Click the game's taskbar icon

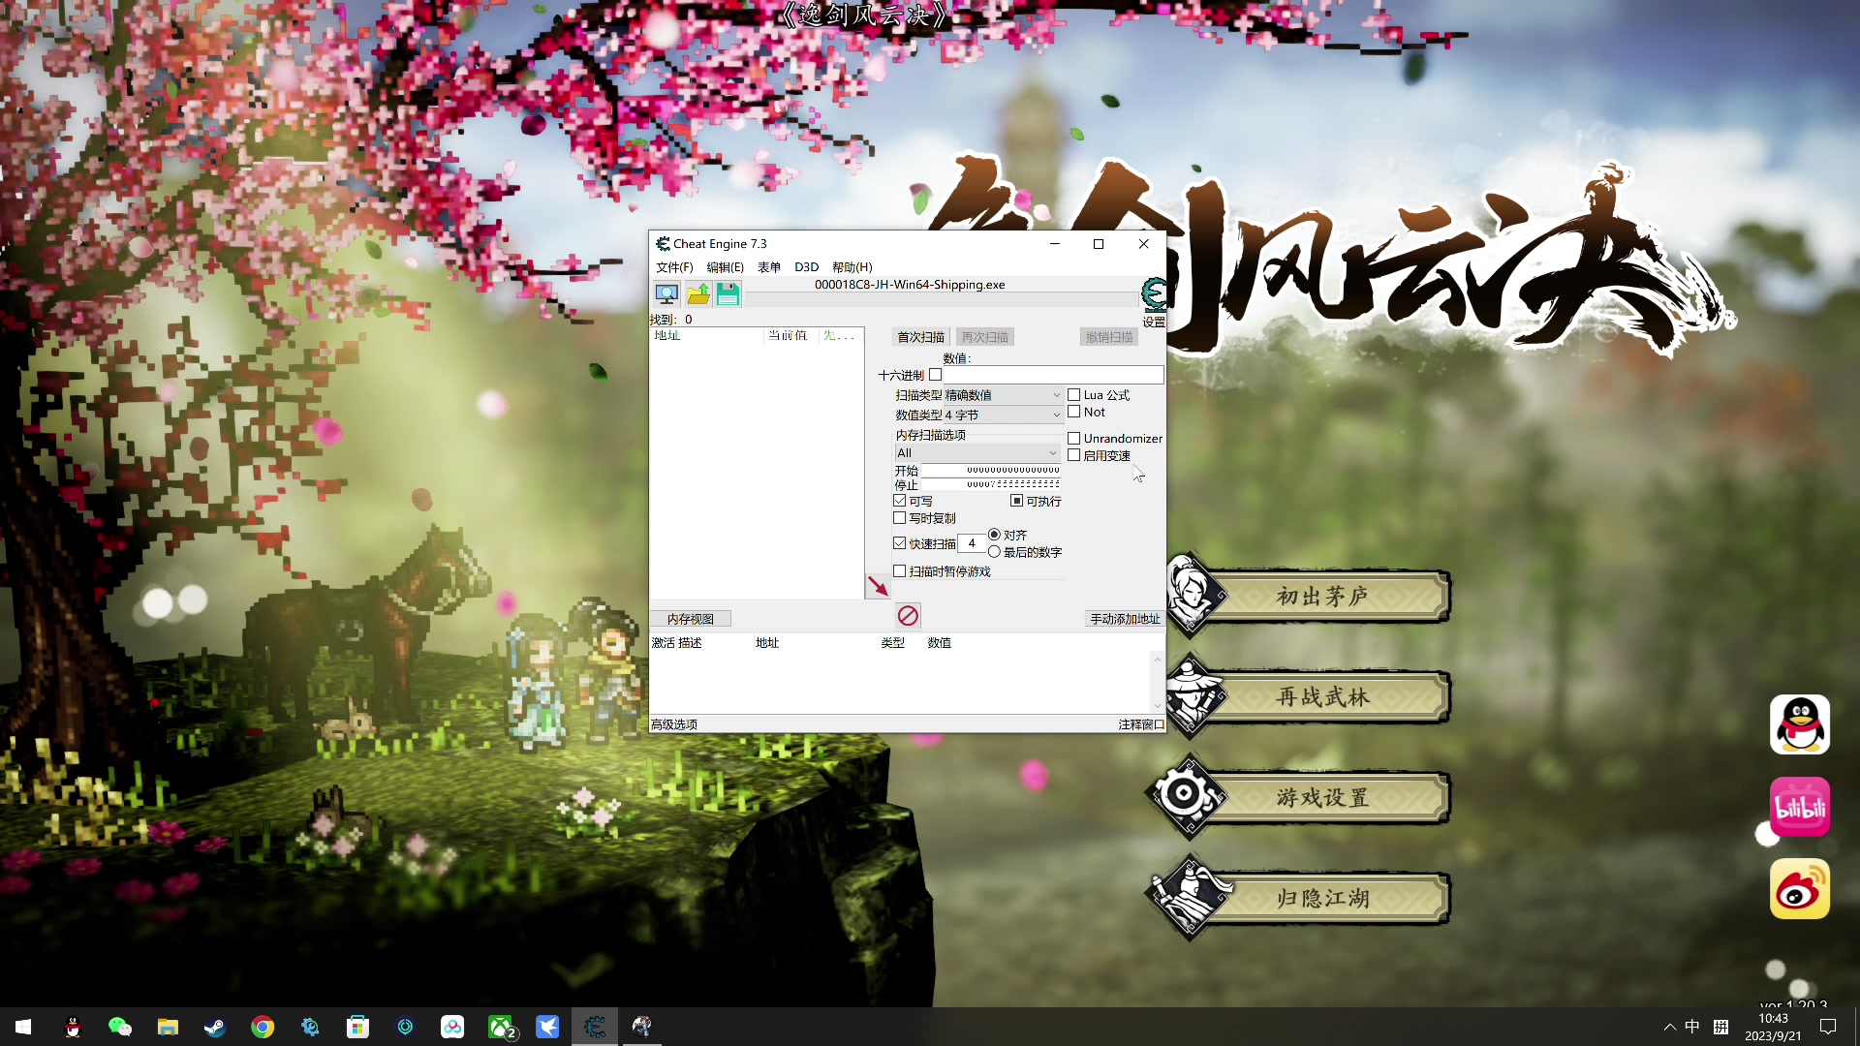(641, 1027)
